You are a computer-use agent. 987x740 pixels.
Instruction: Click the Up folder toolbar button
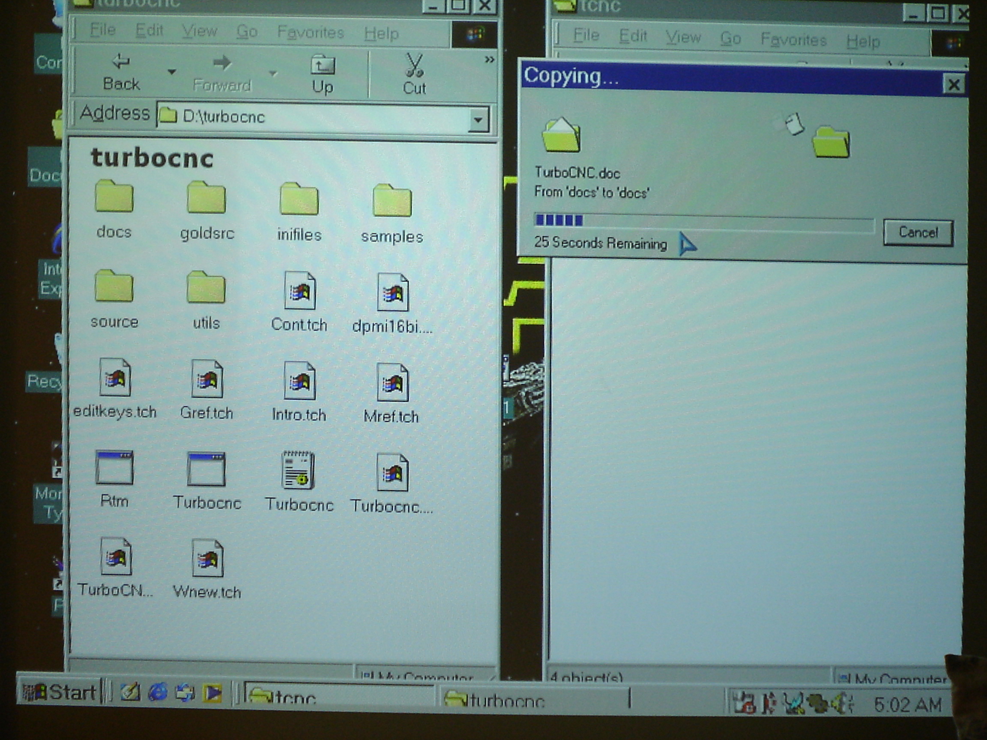(x=323, y=74)
